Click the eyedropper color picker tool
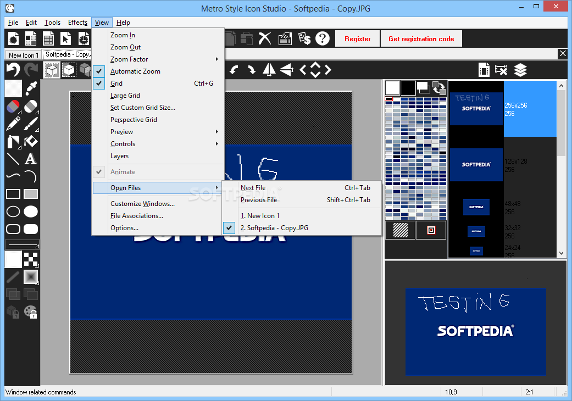Viewport: 572px width, 401px height. 31,88
